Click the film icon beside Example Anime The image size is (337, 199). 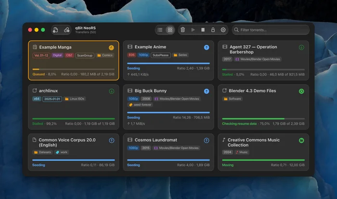(130, 47)
